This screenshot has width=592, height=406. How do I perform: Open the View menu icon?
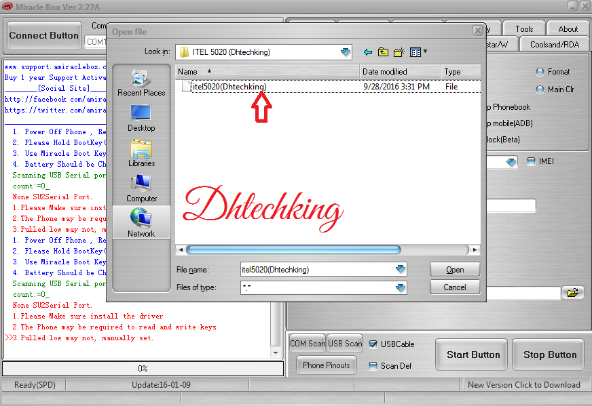(415, 52)
